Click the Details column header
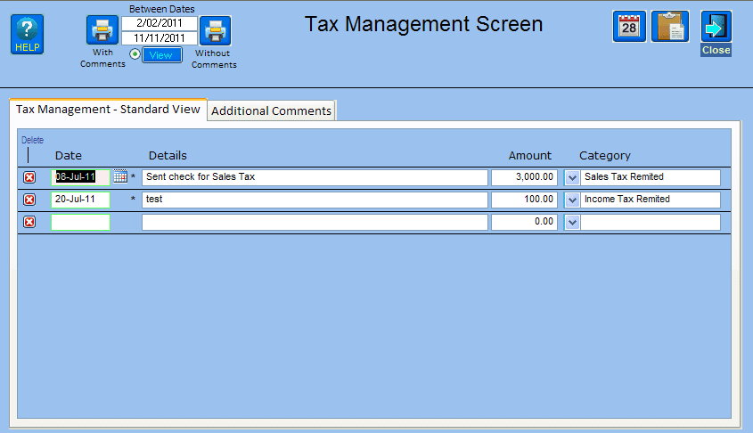 [168, 156]
